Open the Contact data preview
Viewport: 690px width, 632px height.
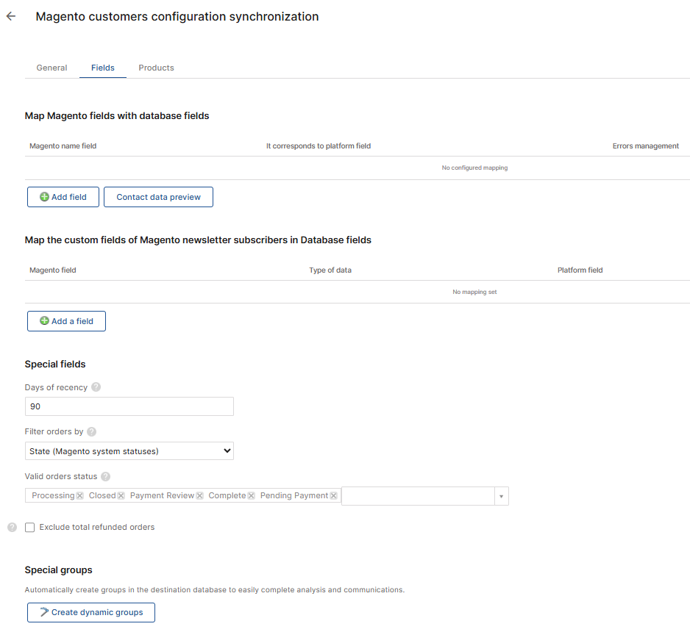[158, 196]
